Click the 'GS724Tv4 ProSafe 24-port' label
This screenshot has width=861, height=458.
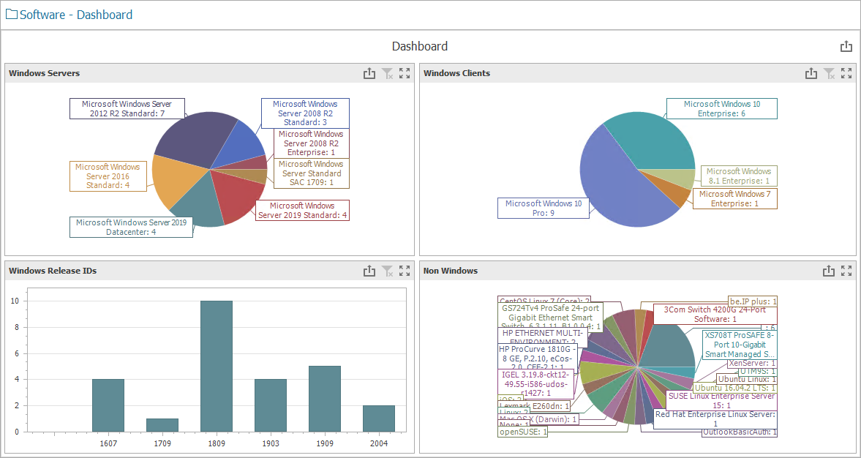[x=551, y=318]
